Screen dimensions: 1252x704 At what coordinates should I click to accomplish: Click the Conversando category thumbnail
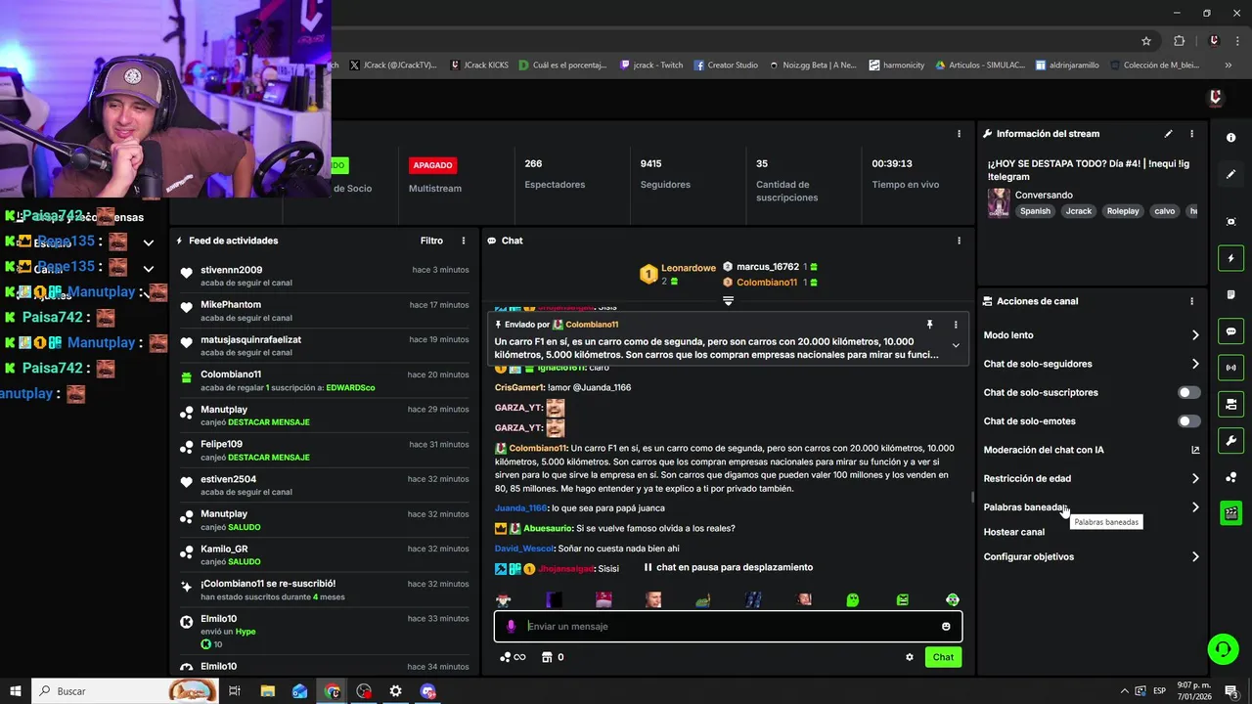[x=999, y=202]
